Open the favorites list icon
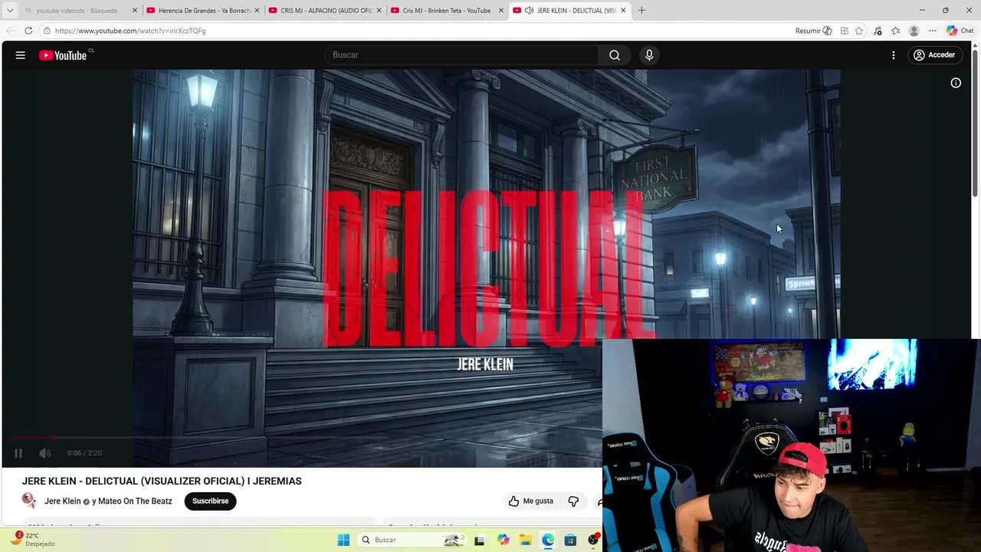 896,31
